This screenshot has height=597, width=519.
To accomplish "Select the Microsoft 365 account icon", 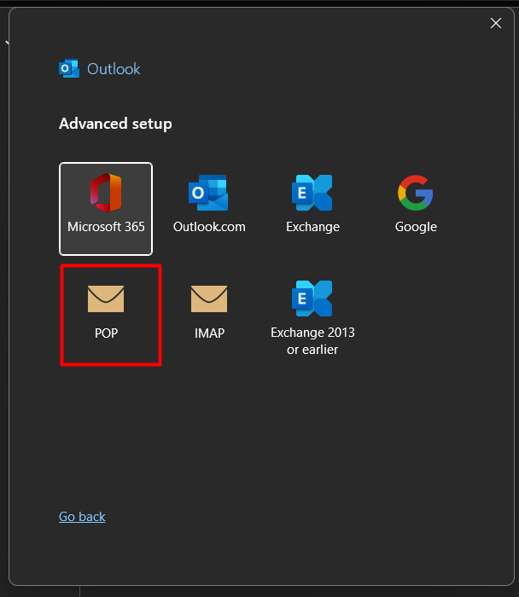I will (106, 193).
